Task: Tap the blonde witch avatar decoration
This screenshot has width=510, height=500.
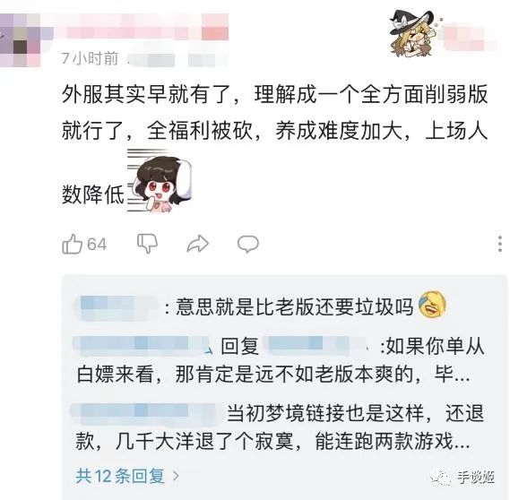Action: click(x=413, y=33)
